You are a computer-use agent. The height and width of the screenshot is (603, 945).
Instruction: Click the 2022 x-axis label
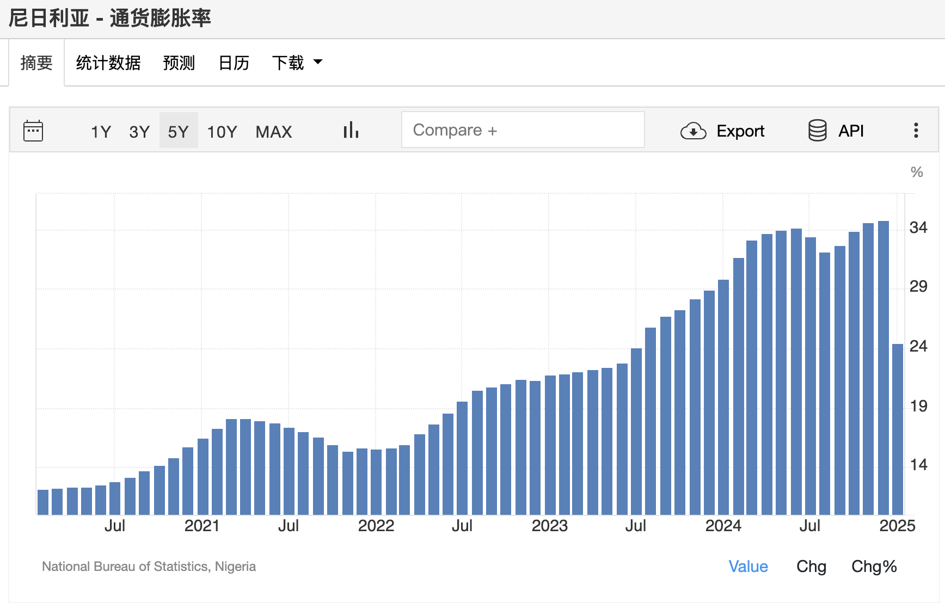coord(376,526)
